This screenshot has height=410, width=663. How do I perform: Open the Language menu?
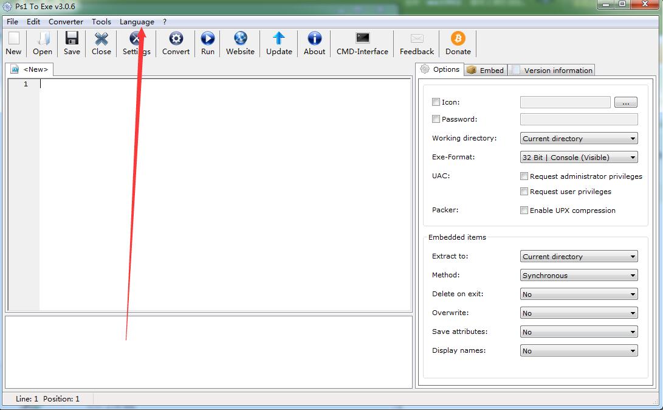click(x=137, y=22)
